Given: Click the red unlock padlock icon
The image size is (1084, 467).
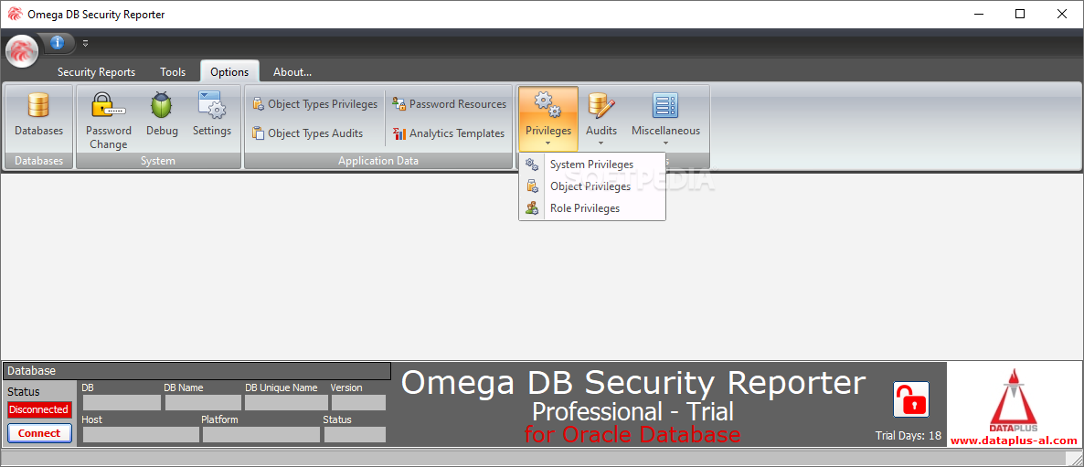Looking at the screenshot, I should (911, 399).
